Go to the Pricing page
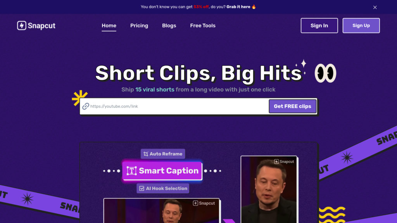 tap(139, 26)
